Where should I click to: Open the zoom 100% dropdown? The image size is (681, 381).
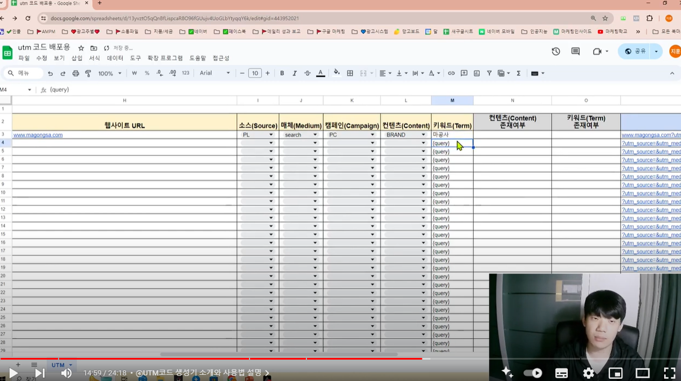click(110, 73)
